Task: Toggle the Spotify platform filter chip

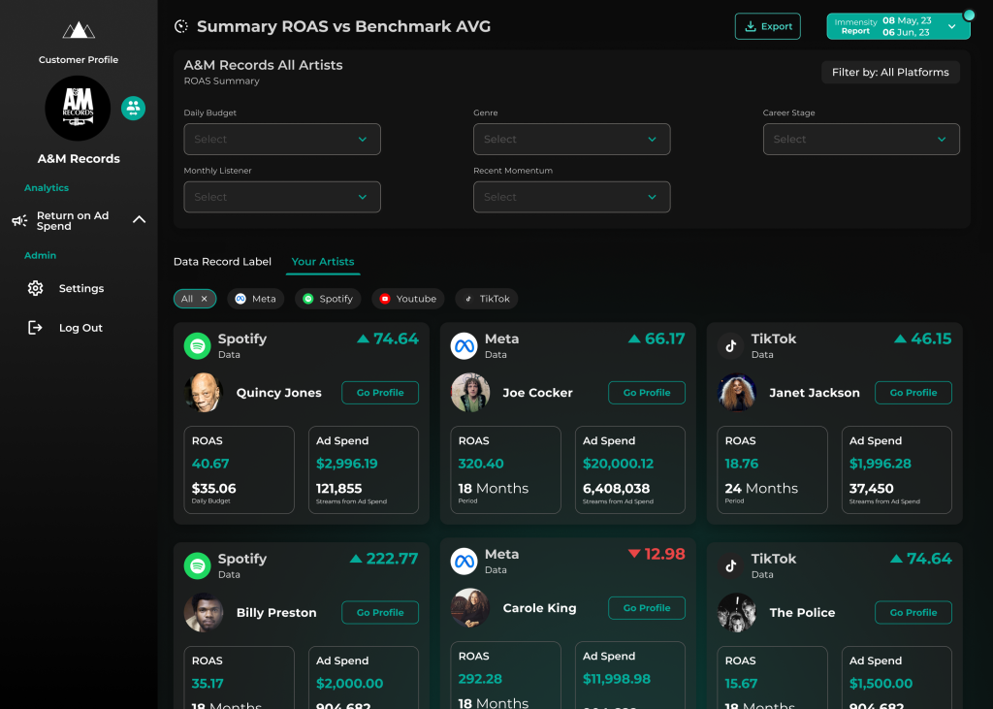Action: (x=328, y=299)
